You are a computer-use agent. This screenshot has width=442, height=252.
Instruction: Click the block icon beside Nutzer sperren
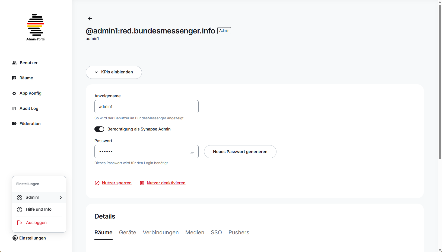[x=97, y=183]
